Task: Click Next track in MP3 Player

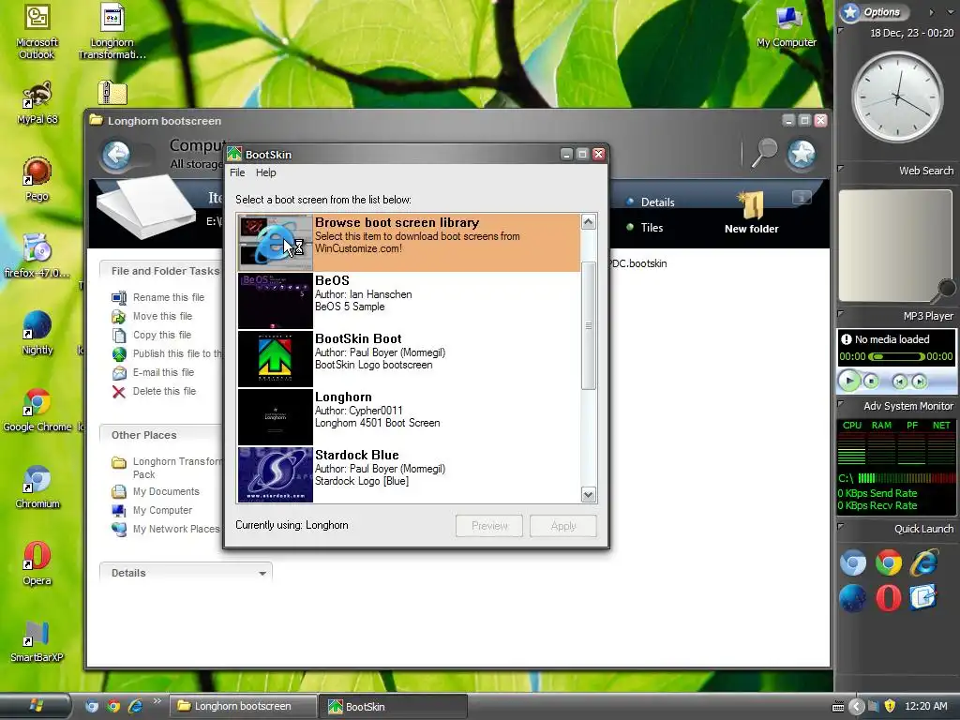Action: 919,382
